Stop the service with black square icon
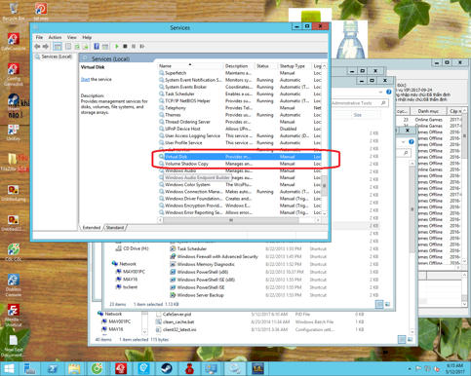471x376 pixels. [125, 47]
